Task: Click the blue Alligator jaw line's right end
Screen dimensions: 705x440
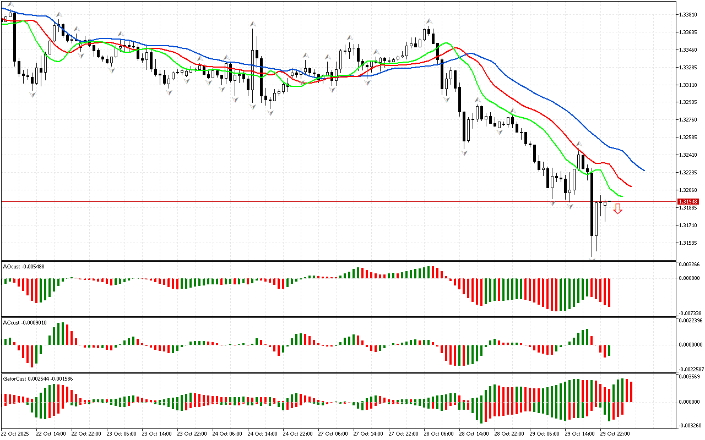Action: click(x=643, y=170)
